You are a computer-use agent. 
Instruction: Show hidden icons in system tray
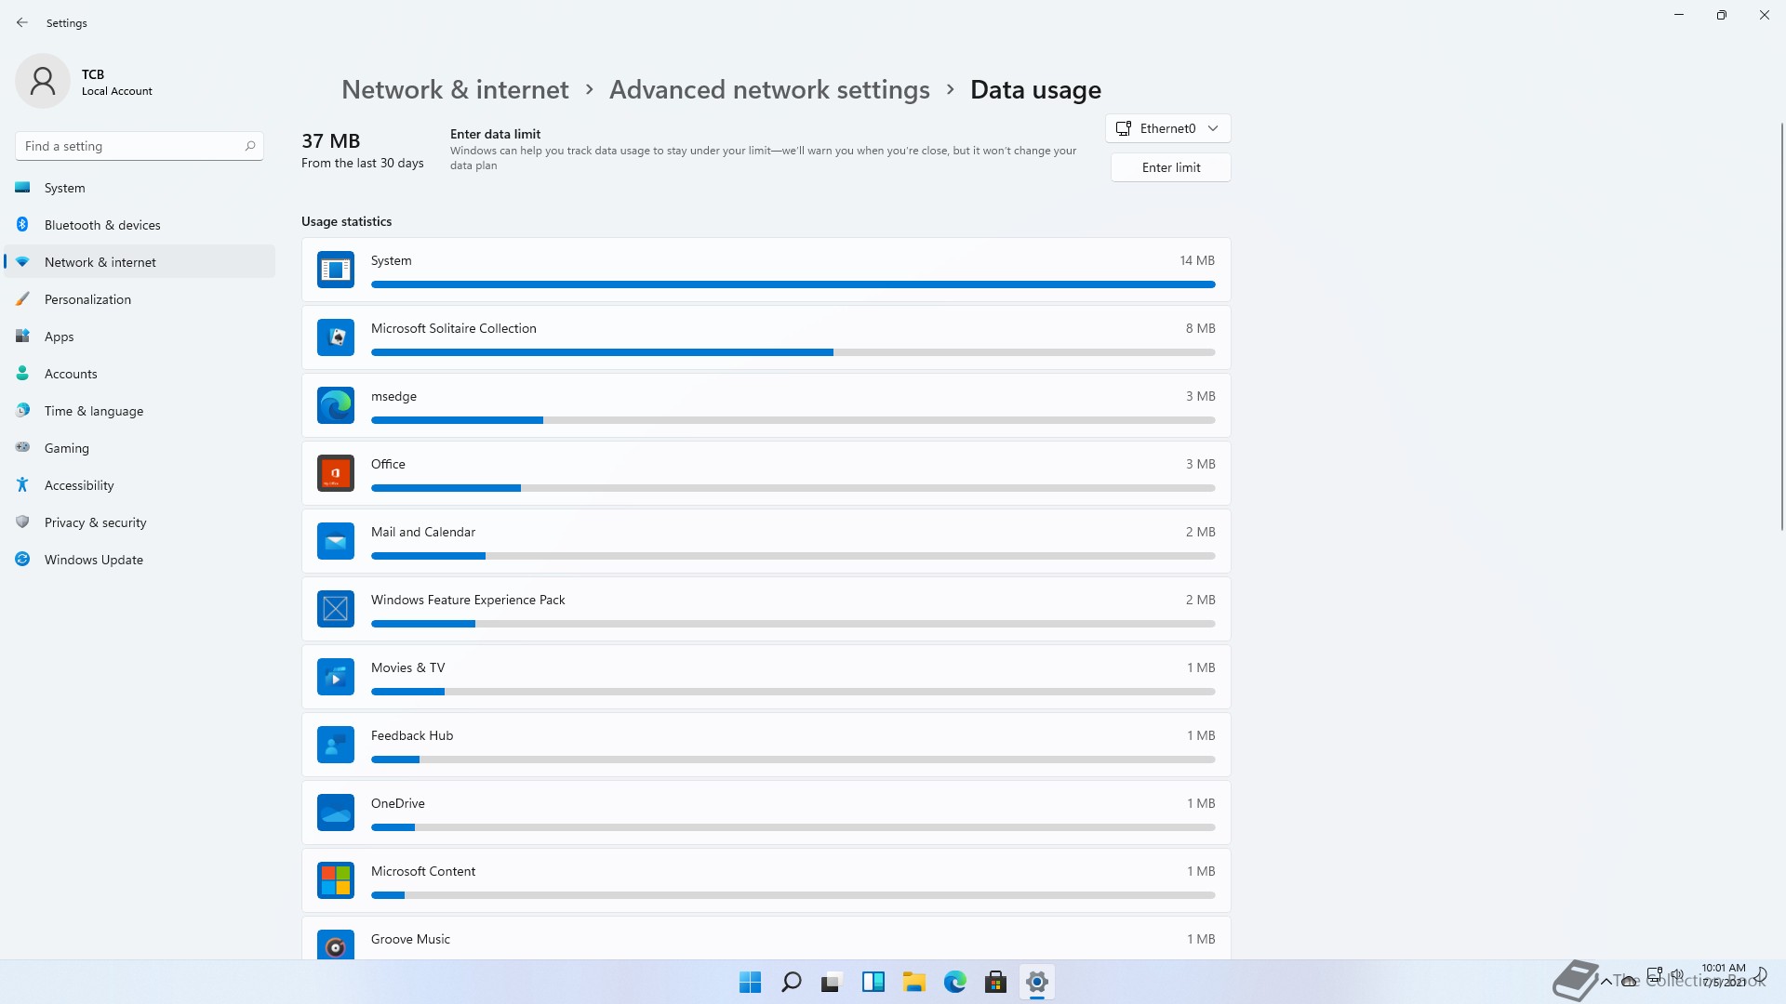(x=1606, y=982)
